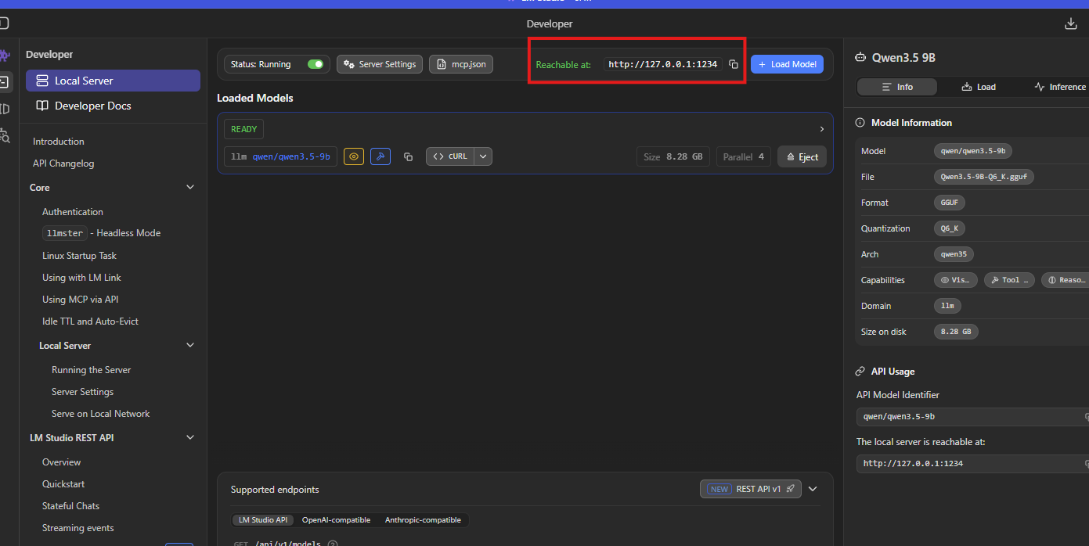Viewport: 1089px width, 546px height.
Task: Select the Developer terminal icon in left rail
Action: tap(4, 81)
